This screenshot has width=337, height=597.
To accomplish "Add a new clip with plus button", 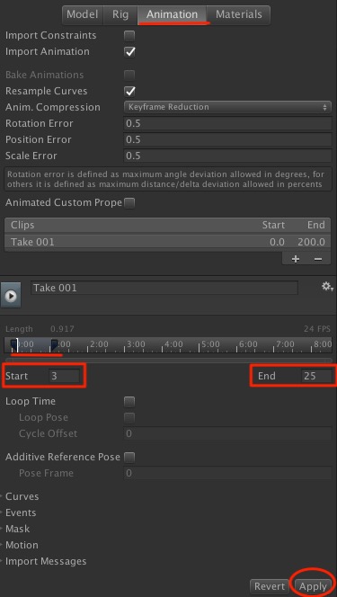I will (296, 259).
